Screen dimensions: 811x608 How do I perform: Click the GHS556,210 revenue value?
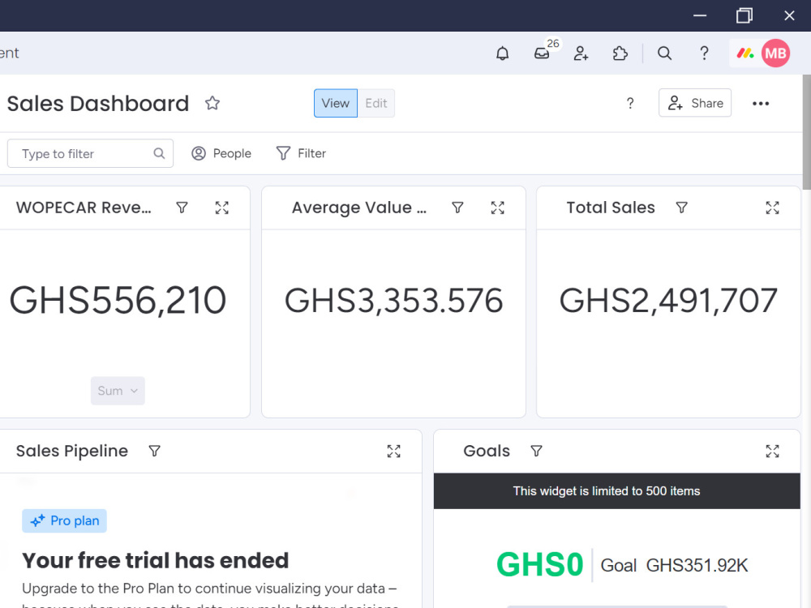(x=118, y=301)
